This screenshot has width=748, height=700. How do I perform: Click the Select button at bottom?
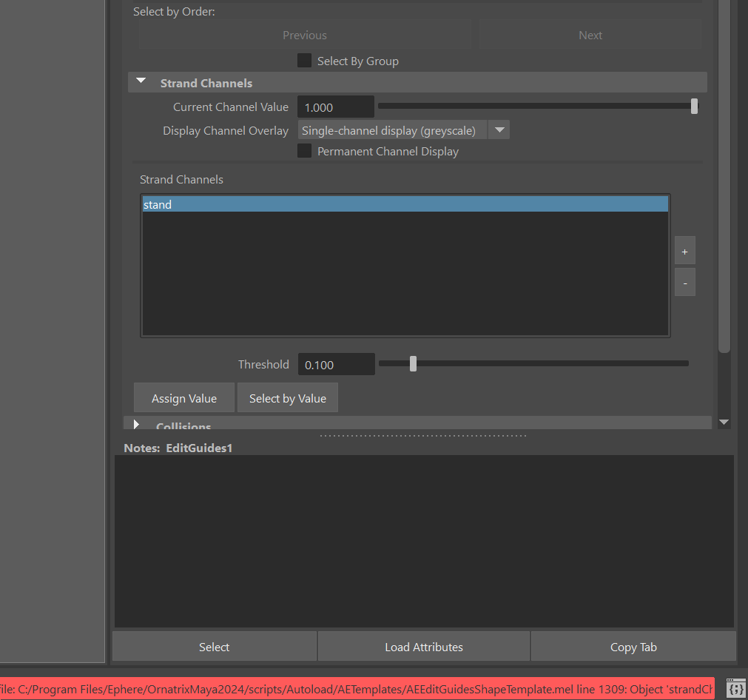(x=214, y=647)
